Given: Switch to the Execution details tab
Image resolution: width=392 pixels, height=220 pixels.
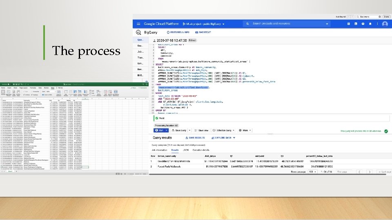Looking at the screenshot, I should 201,150.
